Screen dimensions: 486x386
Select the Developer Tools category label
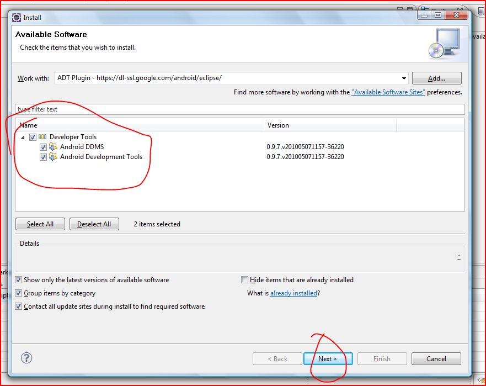click(x=73, y=137)
